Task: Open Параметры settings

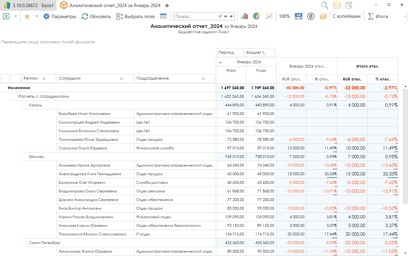Action: click(x=60, y=17)
